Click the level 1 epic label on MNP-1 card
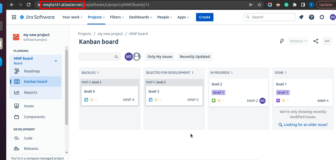This screenshot has width=336, height=160. [x=283, y=92]
